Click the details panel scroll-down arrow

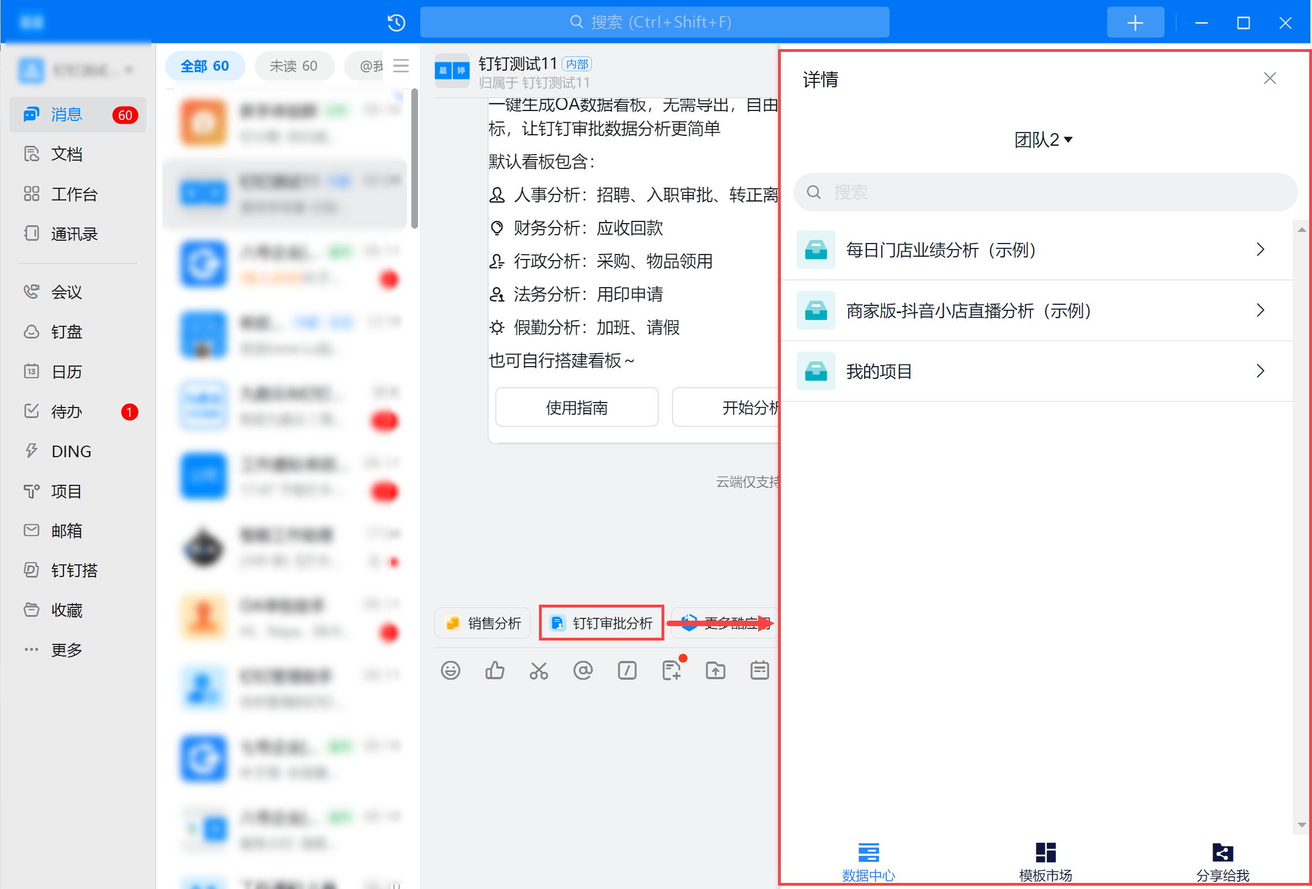[x=1302, y=824]
